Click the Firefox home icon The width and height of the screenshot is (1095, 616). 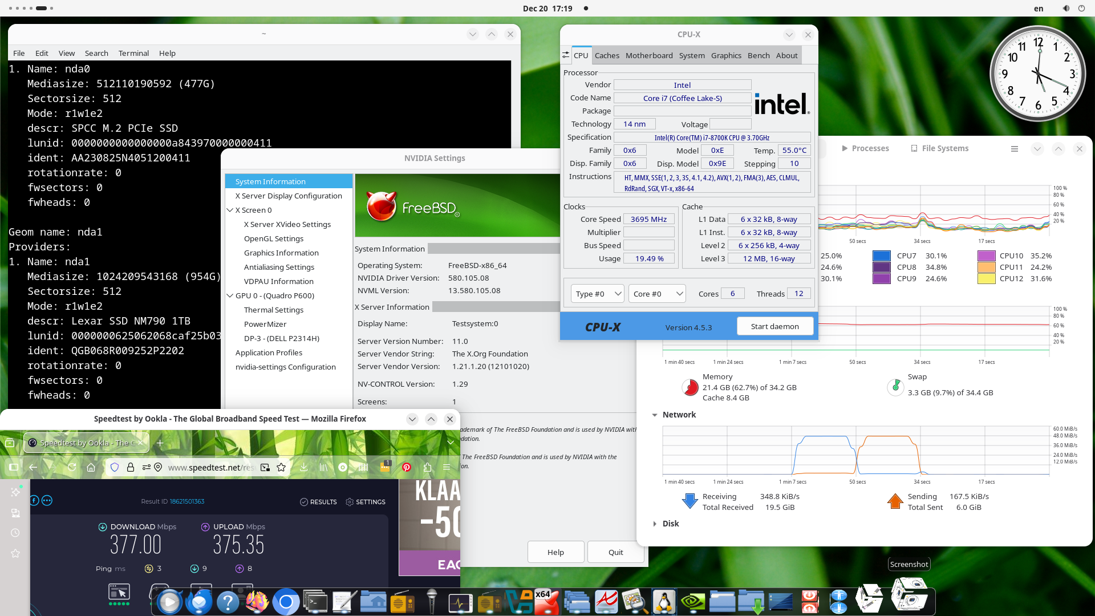click(x=91, y=468)
